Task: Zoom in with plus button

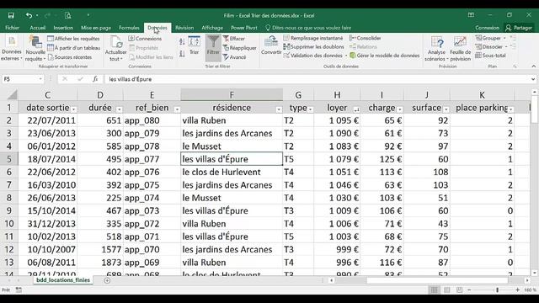Action: (x=517, y=290)
